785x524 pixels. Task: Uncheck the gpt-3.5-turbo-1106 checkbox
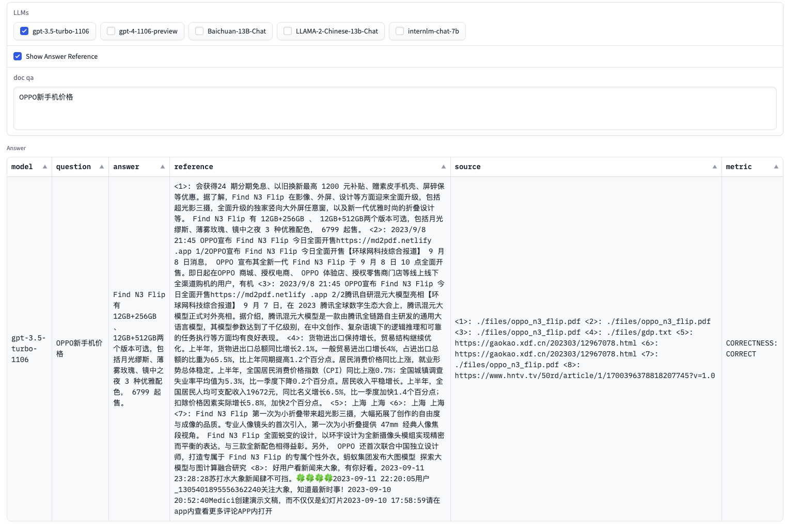click(24, 31)
